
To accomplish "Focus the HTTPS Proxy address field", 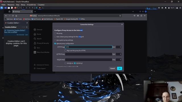I will pos(88,54).
